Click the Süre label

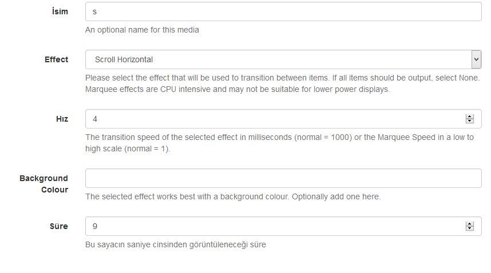tap(59, 226)
